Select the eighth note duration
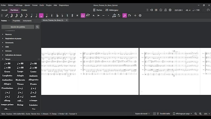Viewport: 211px width, 119px height. 26,16
